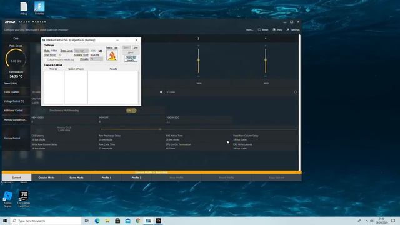Viewport: 400px width, 225px height.
Task: Click the About button in IntelBurnTest
Action: point(131,52)
